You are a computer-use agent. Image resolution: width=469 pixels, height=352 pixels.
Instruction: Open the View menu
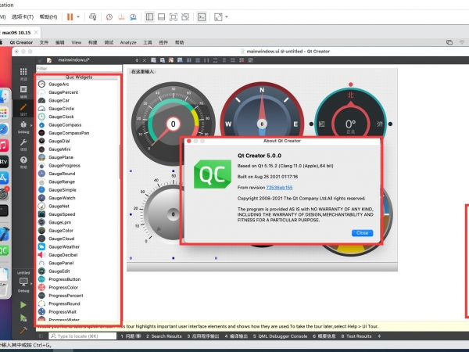[77, 42]
